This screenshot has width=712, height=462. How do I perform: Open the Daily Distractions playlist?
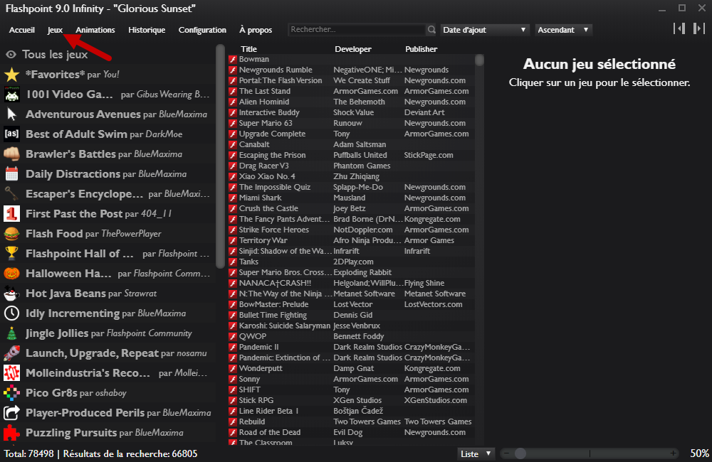[x=108, y=174]
